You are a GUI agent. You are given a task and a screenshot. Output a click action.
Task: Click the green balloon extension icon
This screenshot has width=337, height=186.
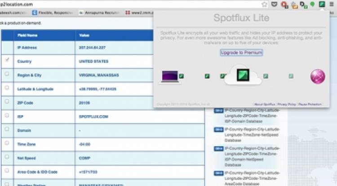312,4
